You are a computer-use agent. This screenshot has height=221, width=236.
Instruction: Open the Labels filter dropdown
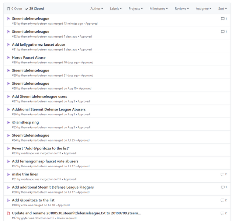tap(115, 8)
